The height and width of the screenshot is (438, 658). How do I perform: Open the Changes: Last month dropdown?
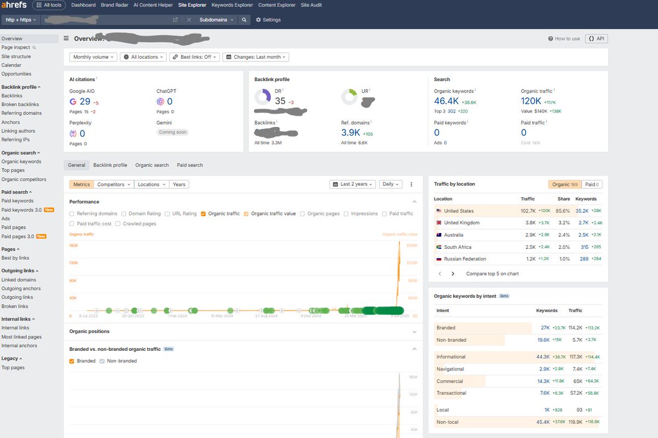click(256, 57)
